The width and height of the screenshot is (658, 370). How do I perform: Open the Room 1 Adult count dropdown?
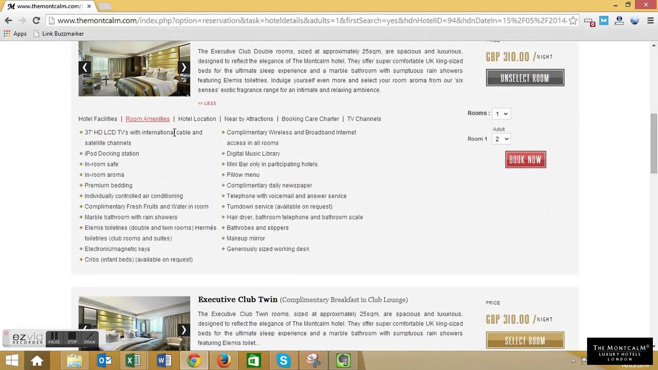(501, 139)
